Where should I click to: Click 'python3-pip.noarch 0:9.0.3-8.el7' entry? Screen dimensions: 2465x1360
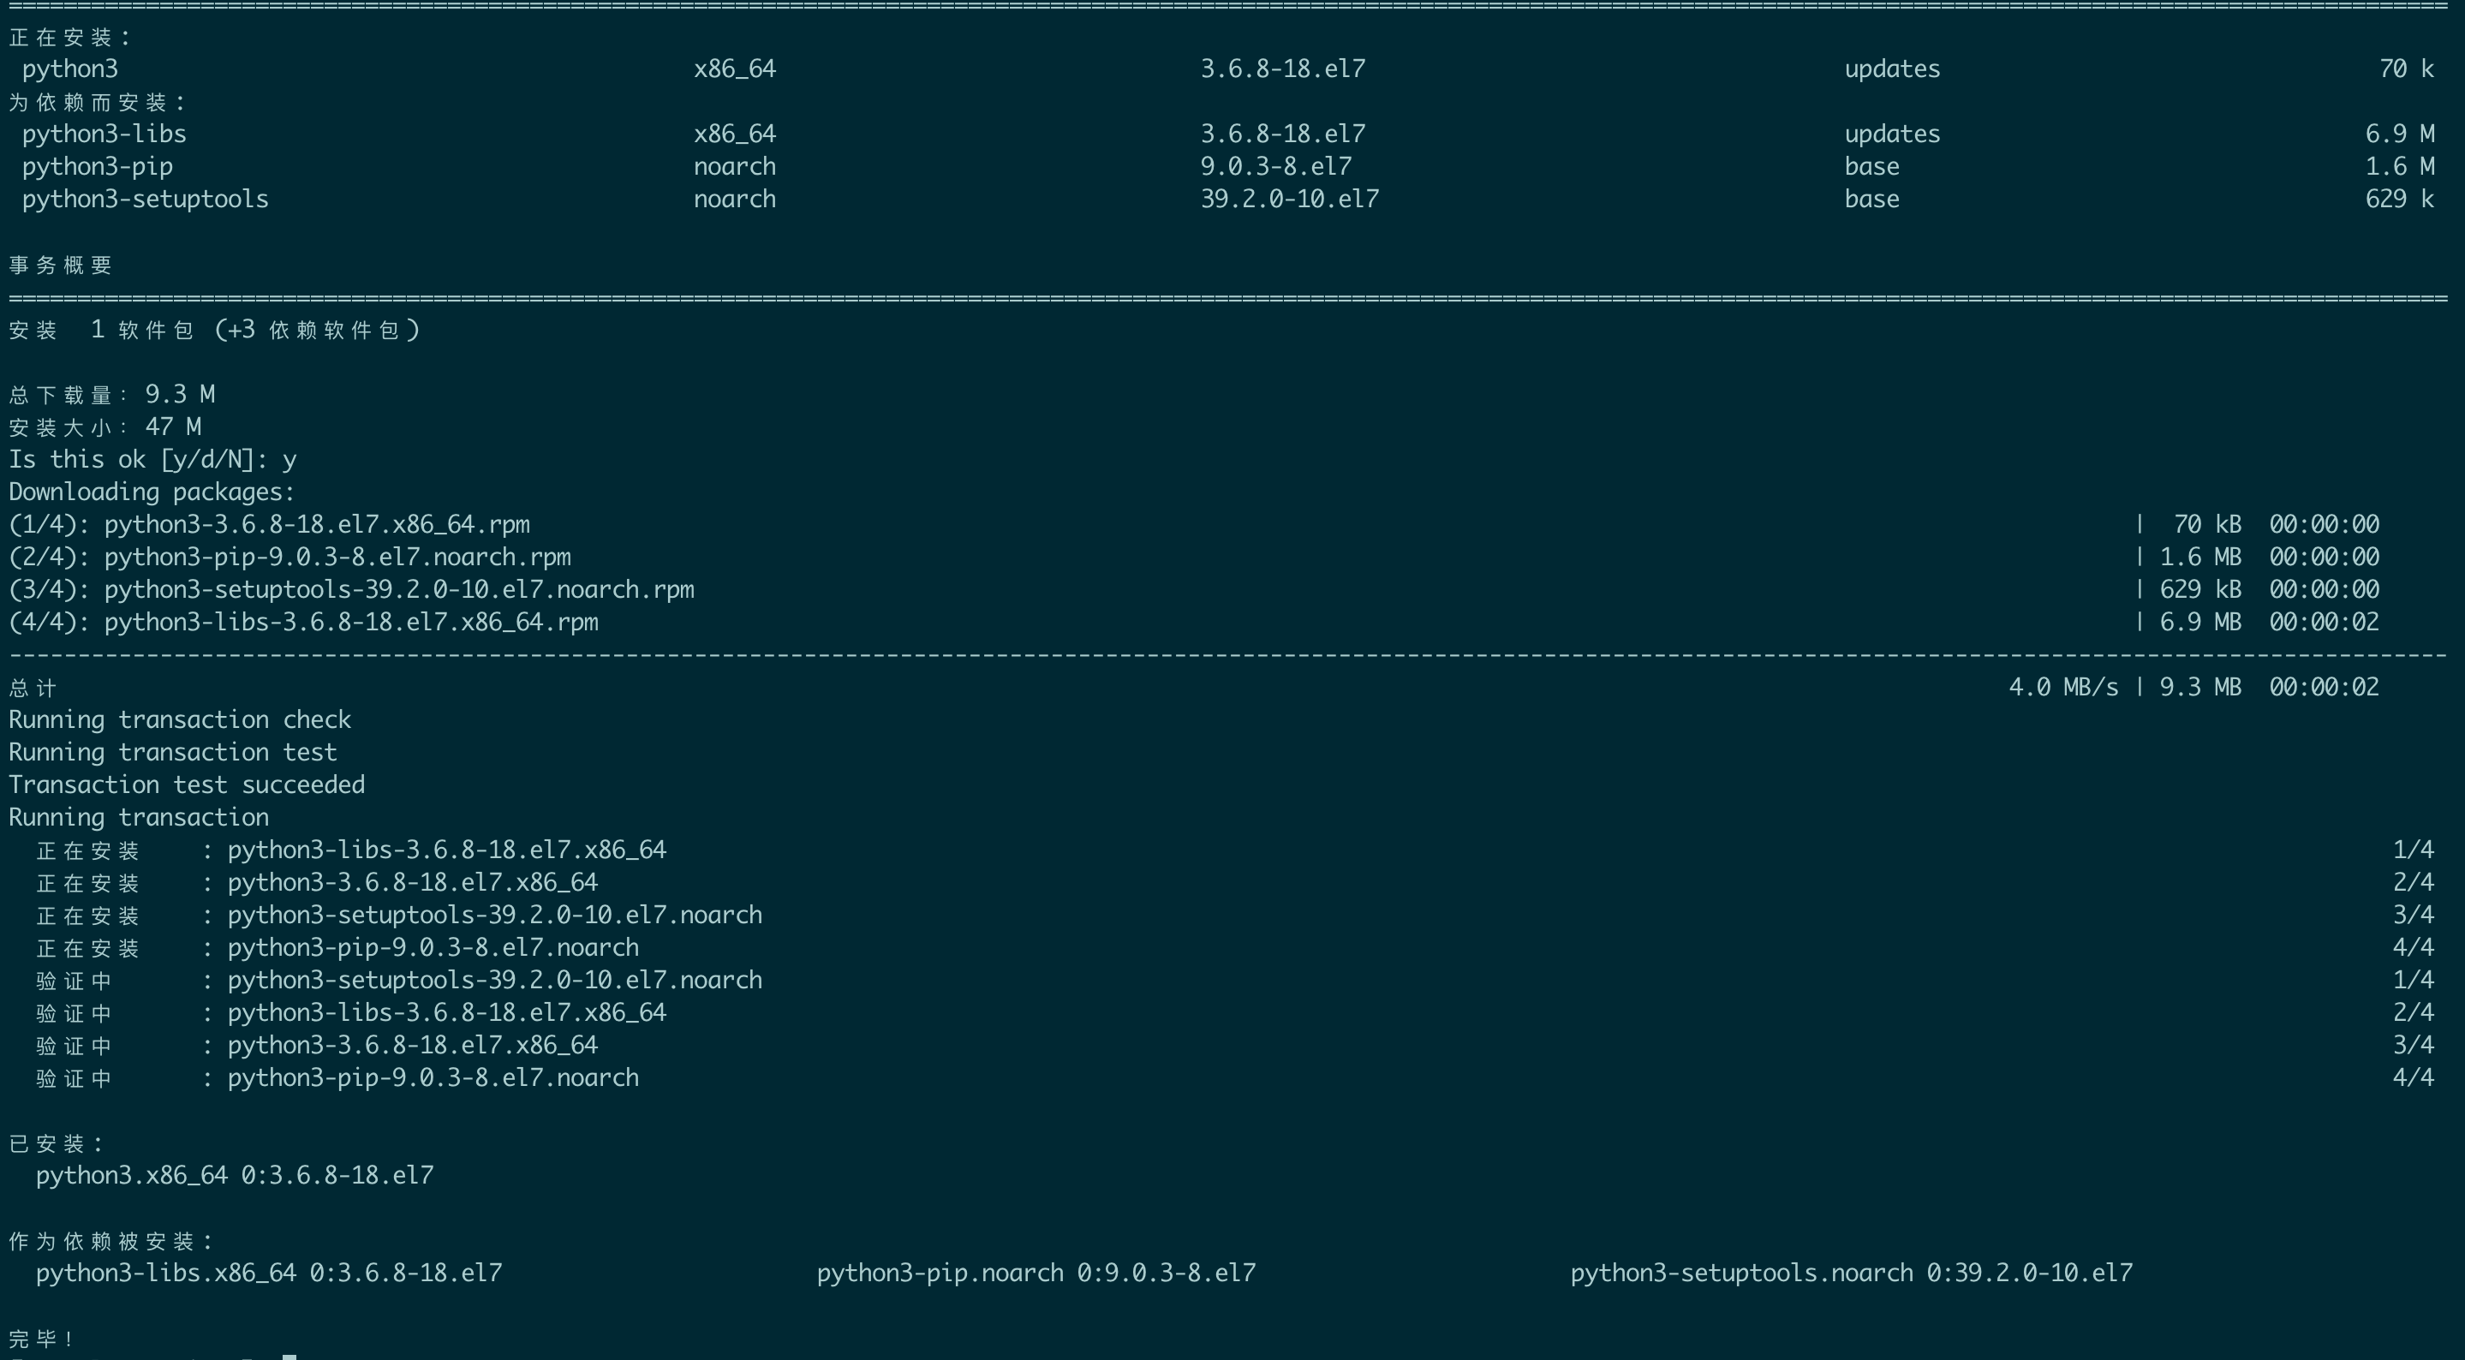click(x=1036, y=1273)
